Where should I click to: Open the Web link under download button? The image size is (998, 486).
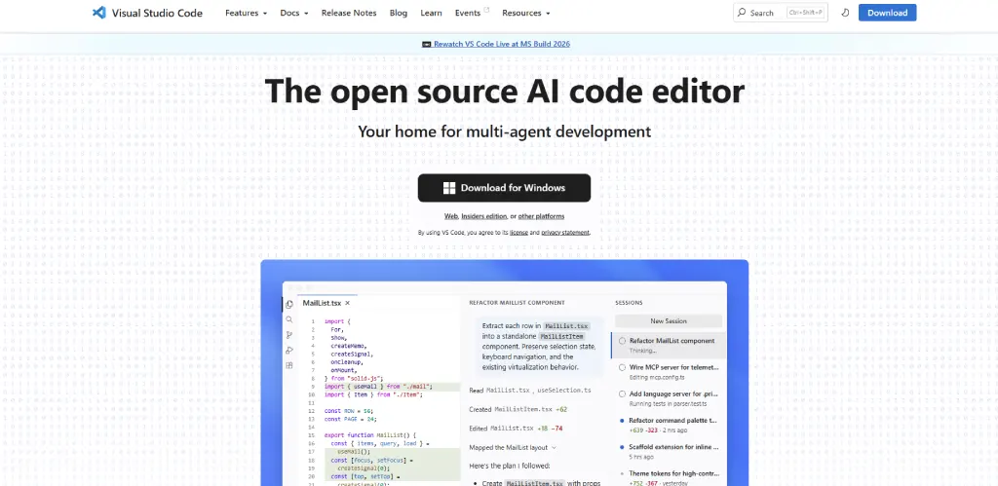click(451, 216)
